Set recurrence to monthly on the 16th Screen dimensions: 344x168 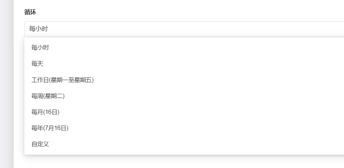(46, 112)
